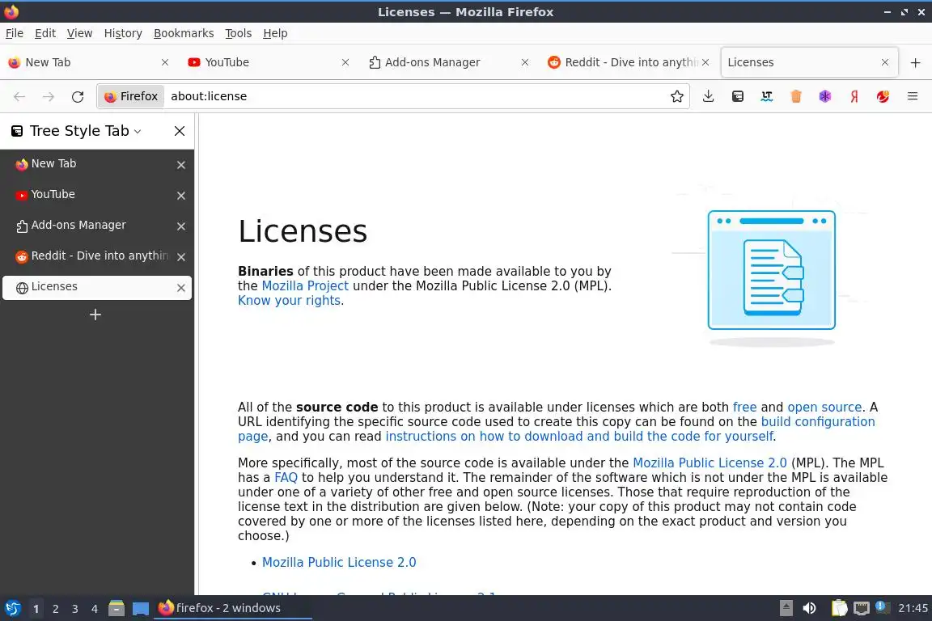
Task: Open the build configuration page link
Action: [818, 422]
